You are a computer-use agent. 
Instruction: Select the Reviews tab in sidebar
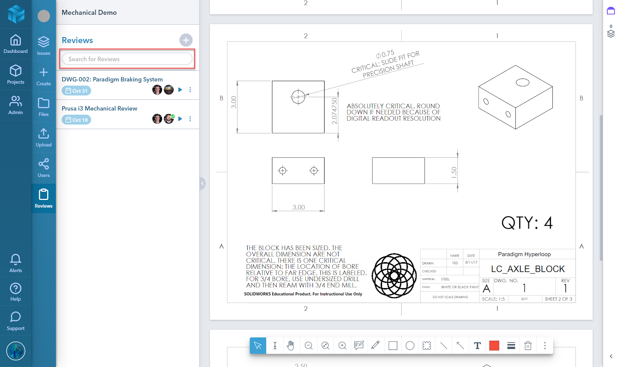44,198
